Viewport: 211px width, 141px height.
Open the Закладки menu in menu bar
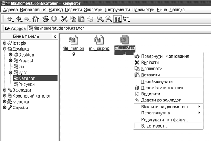[x=93, y=10]
